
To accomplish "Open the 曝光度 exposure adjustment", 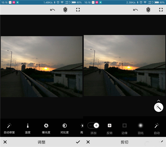I will (x=46, y=126).
